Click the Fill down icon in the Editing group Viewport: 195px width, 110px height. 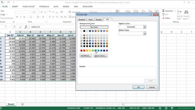(x=163, y=14)
